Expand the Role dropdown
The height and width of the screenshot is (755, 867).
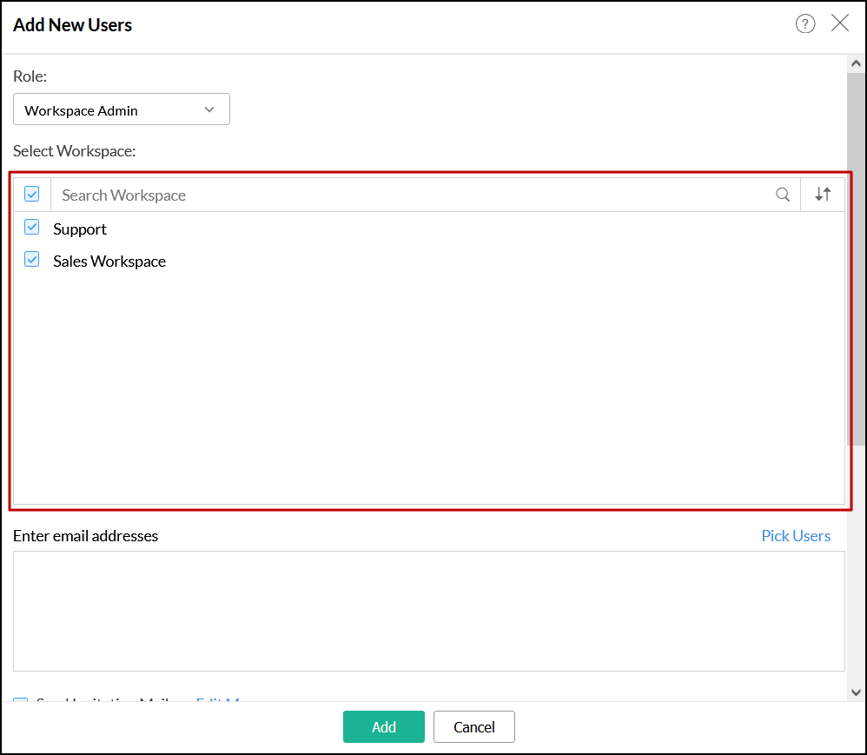tap(122, 110)
